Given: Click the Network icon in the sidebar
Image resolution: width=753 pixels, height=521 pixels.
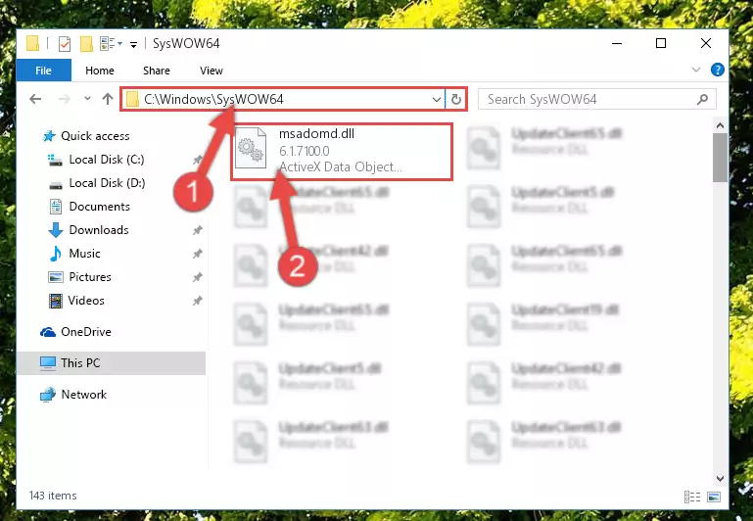Looking at the screenshot, I should (x=48, y=395).
